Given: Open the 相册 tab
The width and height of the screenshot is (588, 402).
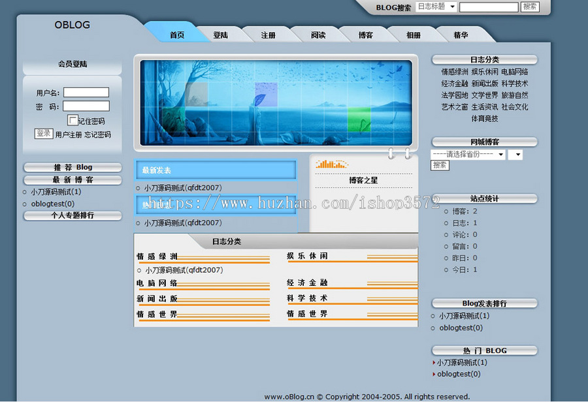Looking at the screenshot, I should pos(413,35).
